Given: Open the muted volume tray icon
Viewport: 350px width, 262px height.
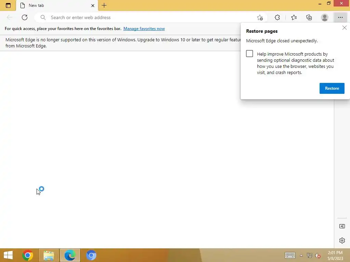Looking at the screenshot, I should click(318, 256).
